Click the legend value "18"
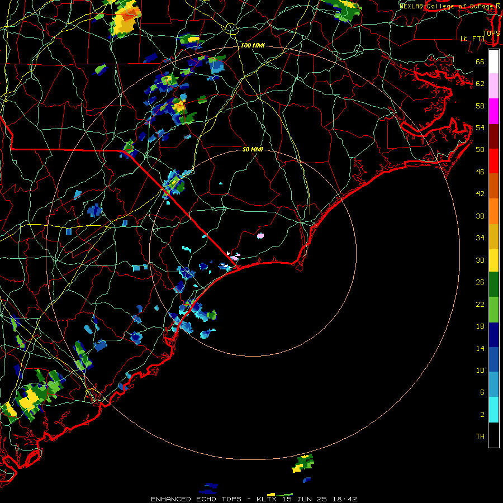503x503 pixels. [x=480, y=326]
